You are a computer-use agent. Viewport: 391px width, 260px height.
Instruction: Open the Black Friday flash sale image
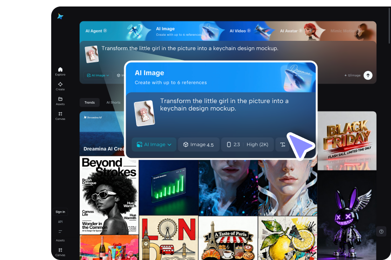347,141
